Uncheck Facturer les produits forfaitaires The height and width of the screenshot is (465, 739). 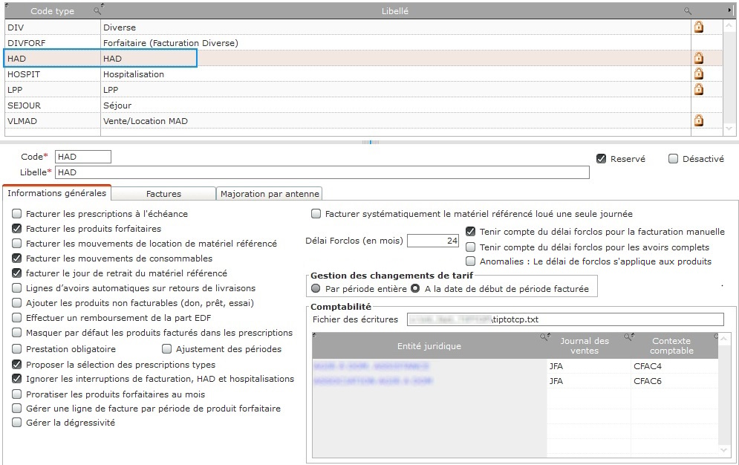[17, 229]
